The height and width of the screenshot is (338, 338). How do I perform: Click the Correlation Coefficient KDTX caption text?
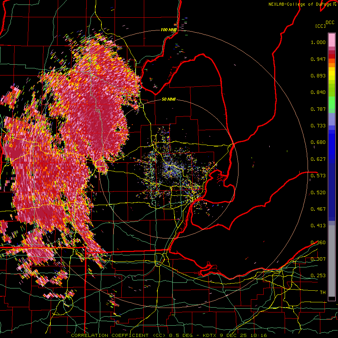click(169, 335)
